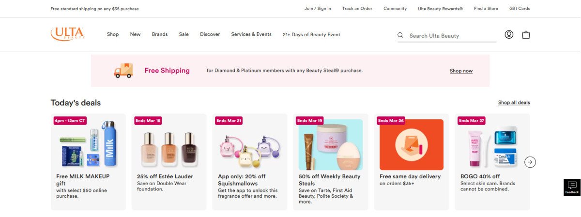The image size is (581, 217).
Task: Open the Brands menu
Action: [x=160, y=34]
